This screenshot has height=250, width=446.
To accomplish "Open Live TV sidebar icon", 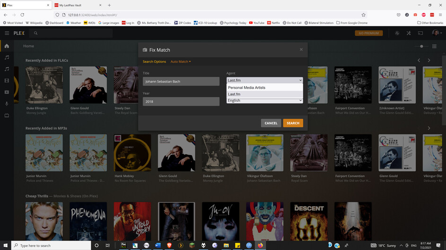I will pyautogui.click(x=7, y=116).
